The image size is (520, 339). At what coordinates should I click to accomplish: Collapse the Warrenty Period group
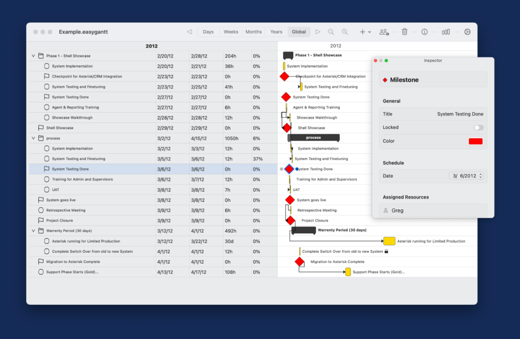click(33, 231)
